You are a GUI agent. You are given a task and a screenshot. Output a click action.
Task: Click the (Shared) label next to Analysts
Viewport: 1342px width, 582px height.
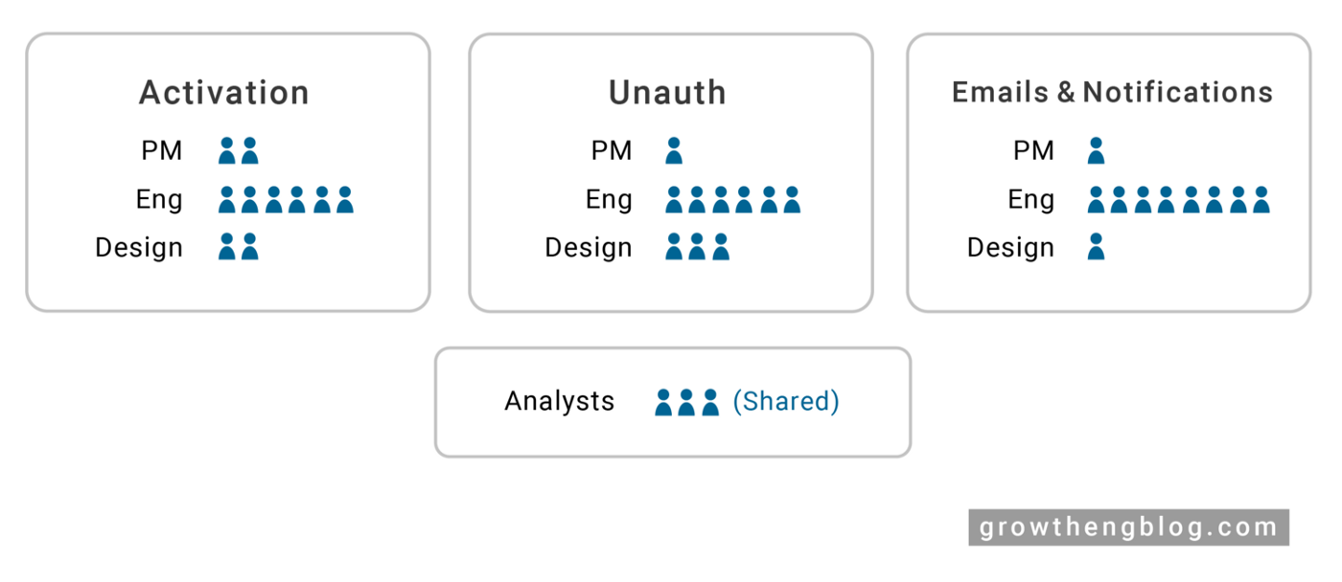pos(786,402)
